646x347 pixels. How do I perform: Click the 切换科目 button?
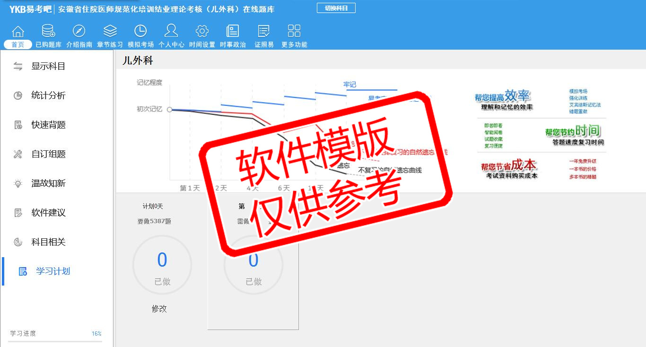[336, 8]
